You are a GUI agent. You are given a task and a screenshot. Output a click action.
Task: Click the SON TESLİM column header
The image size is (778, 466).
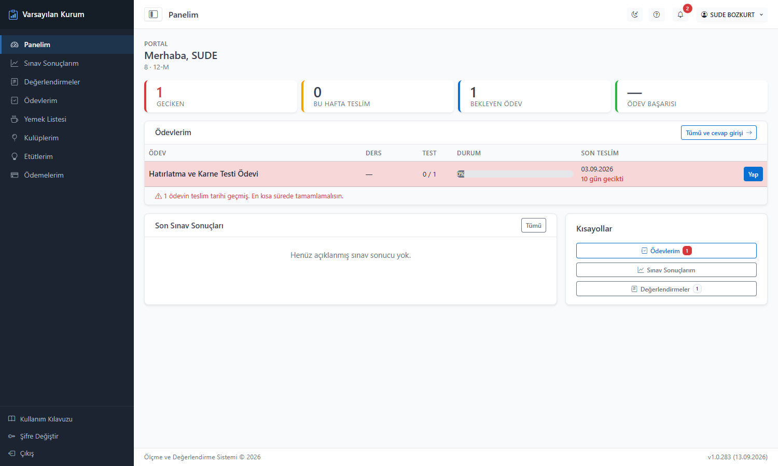point(600,153)
